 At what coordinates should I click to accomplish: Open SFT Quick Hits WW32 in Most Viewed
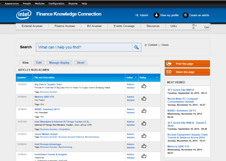pos(181,90)
